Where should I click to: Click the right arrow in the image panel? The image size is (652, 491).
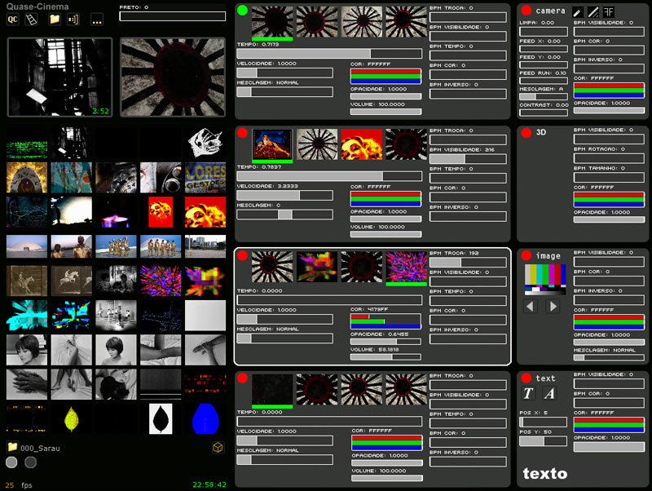pyautogui.click(x=552, y=306)
